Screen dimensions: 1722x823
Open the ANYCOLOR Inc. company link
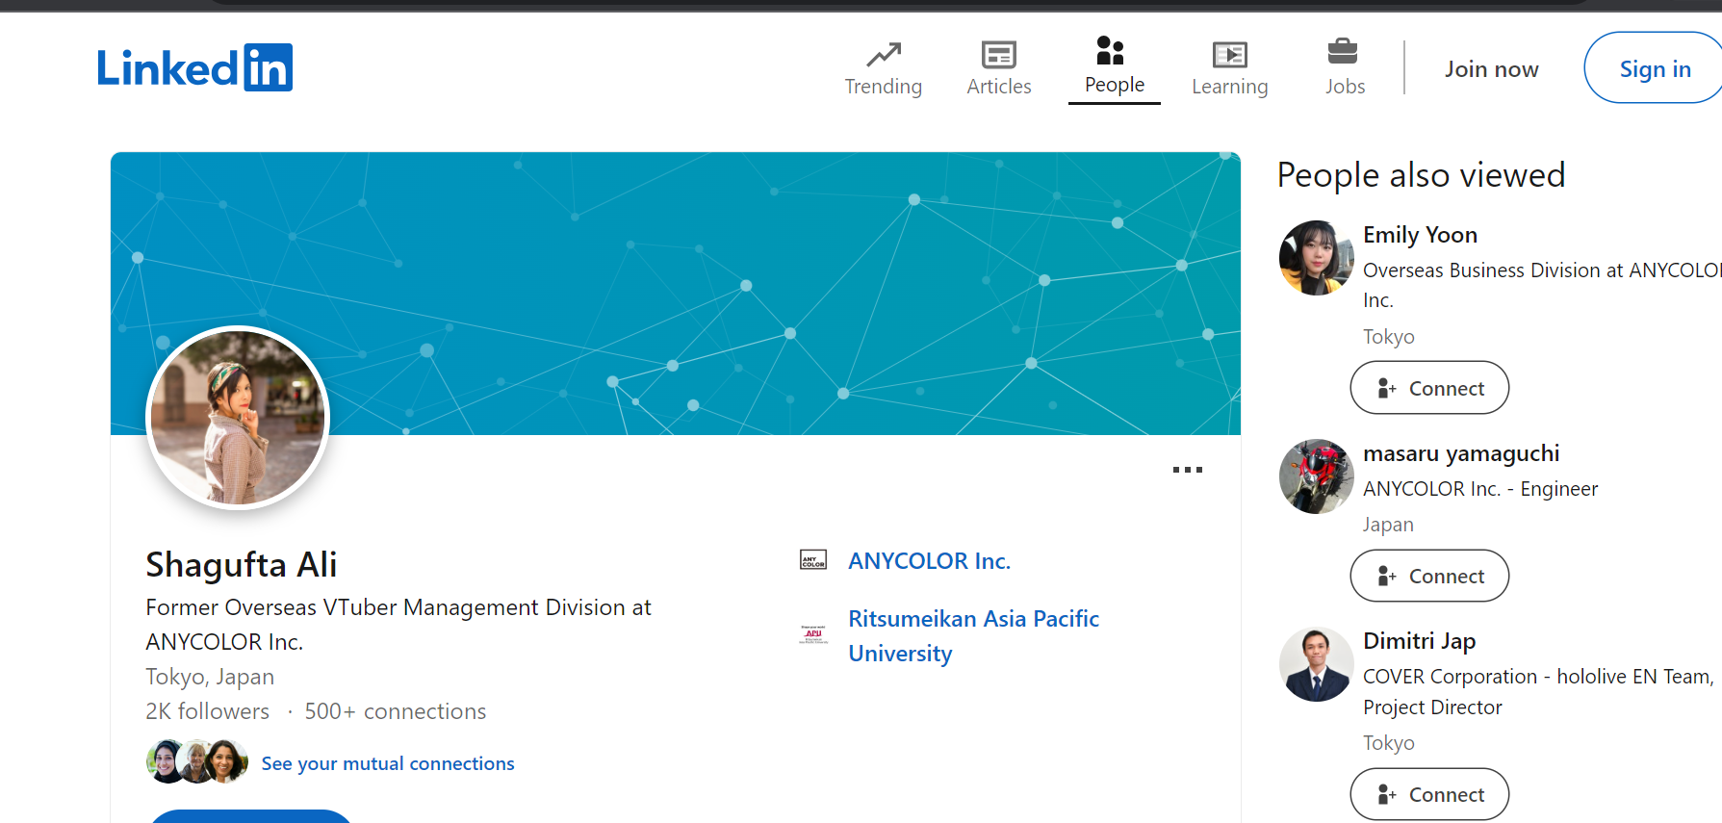tap(929, 561)
